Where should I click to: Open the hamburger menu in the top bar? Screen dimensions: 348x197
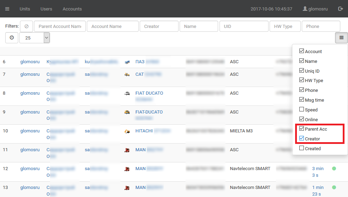pos(7,9)
